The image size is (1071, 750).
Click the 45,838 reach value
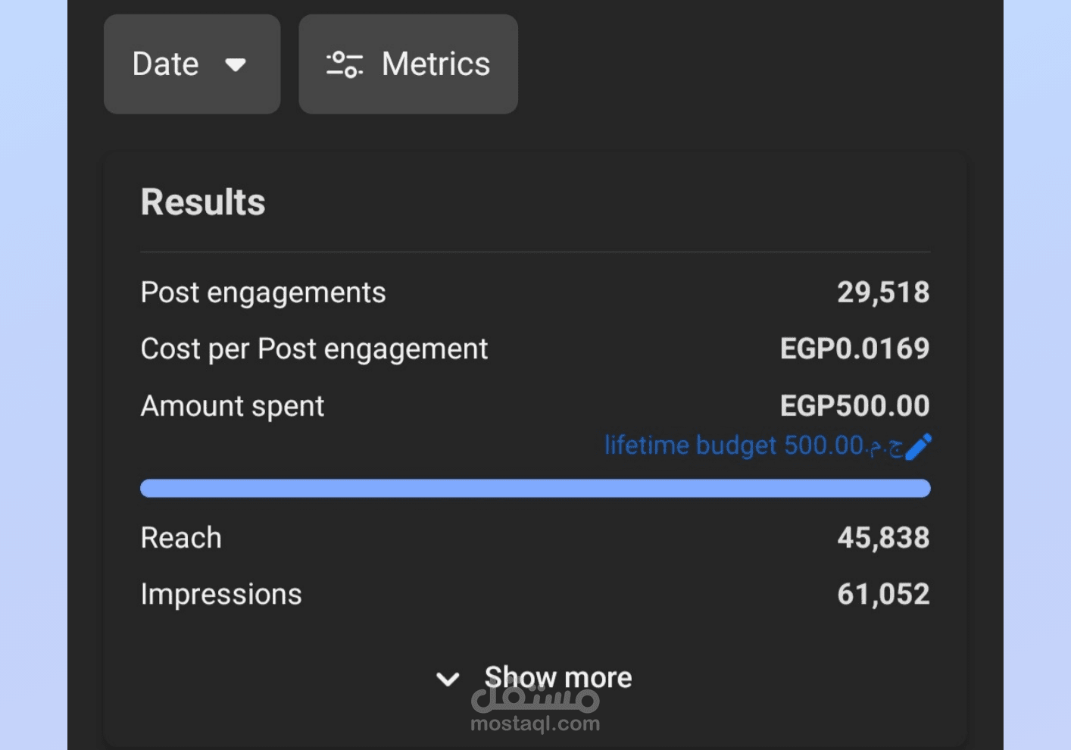pos(882,538)
